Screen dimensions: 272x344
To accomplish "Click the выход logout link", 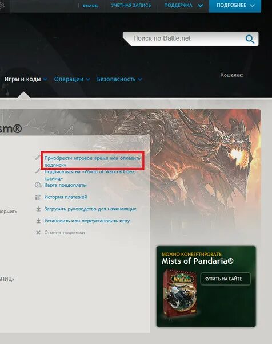I will (x=90, y=6).
